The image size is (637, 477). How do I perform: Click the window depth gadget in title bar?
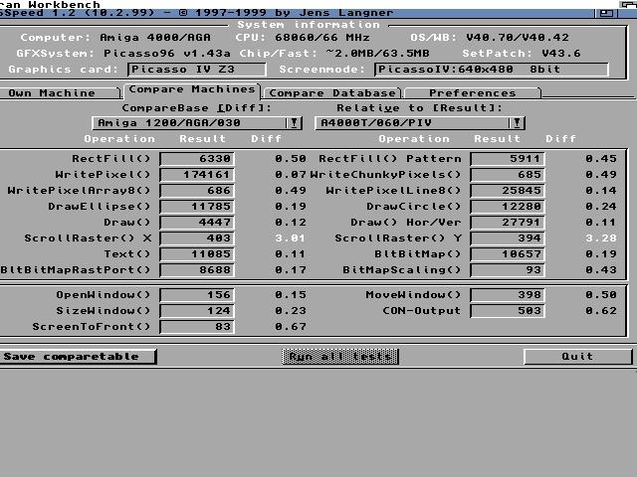[606, 13]
